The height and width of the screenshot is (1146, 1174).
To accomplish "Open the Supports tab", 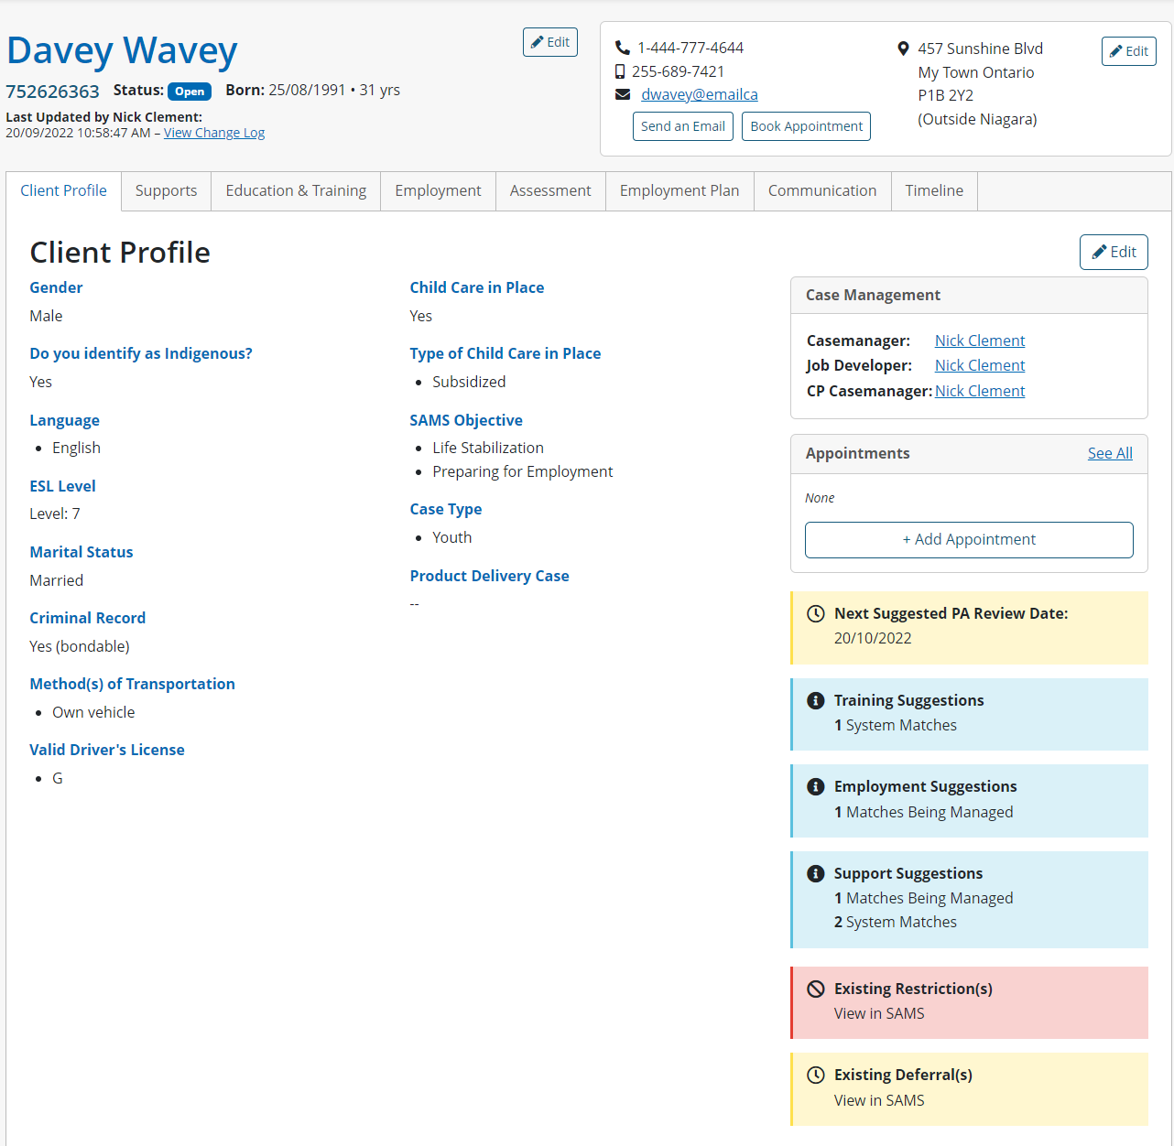I will click(x=166, y=190).
